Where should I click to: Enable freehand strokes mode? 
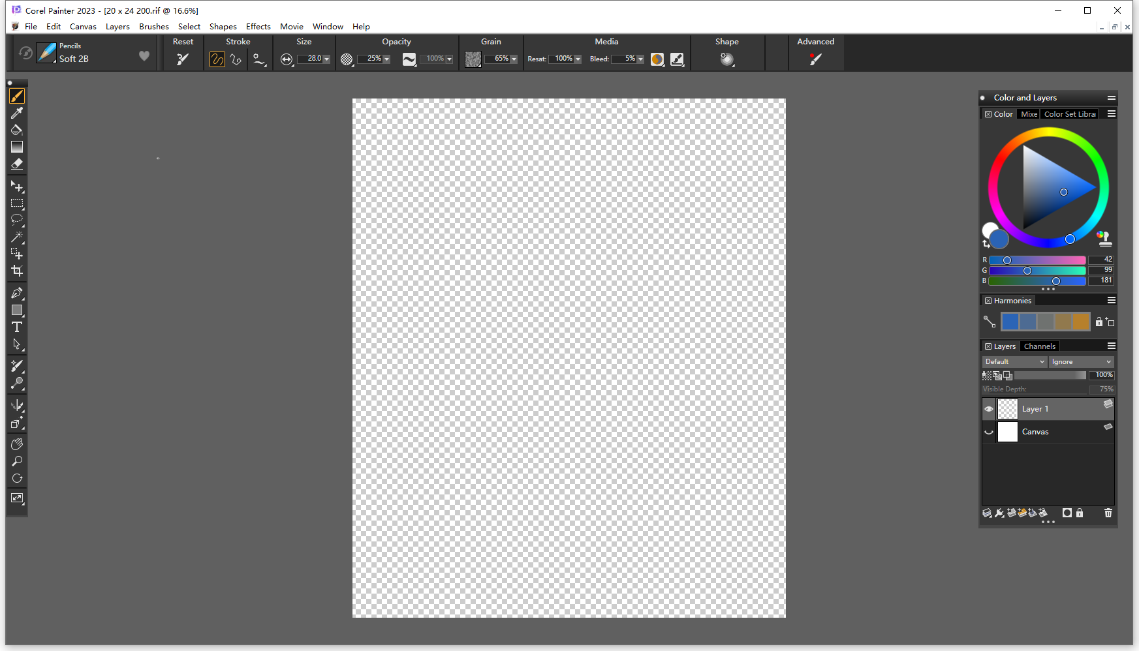point(217,59)
